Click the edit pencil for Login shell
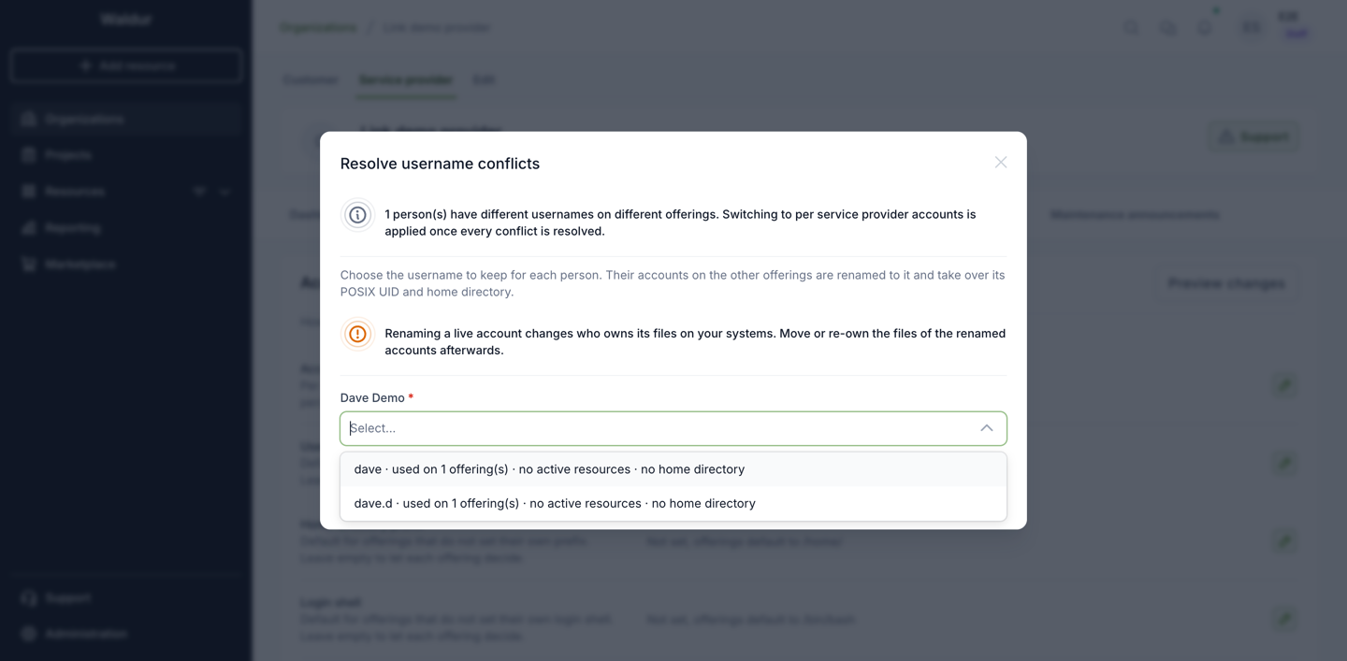This screenshot has width=1347, height=661. click(1285, 619)
